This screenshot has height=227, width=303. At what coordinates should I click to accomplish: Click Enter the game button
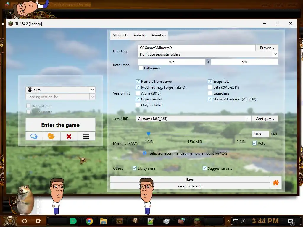click(x=60, y=125)
